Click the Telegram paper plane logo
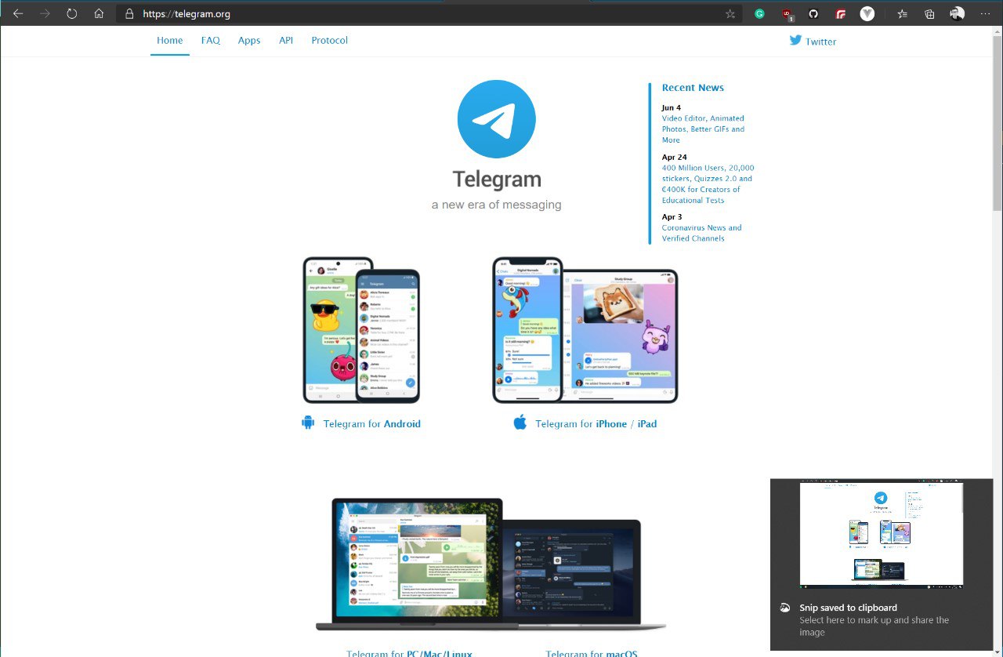The image size is (1003, 657). pos(497,119)
